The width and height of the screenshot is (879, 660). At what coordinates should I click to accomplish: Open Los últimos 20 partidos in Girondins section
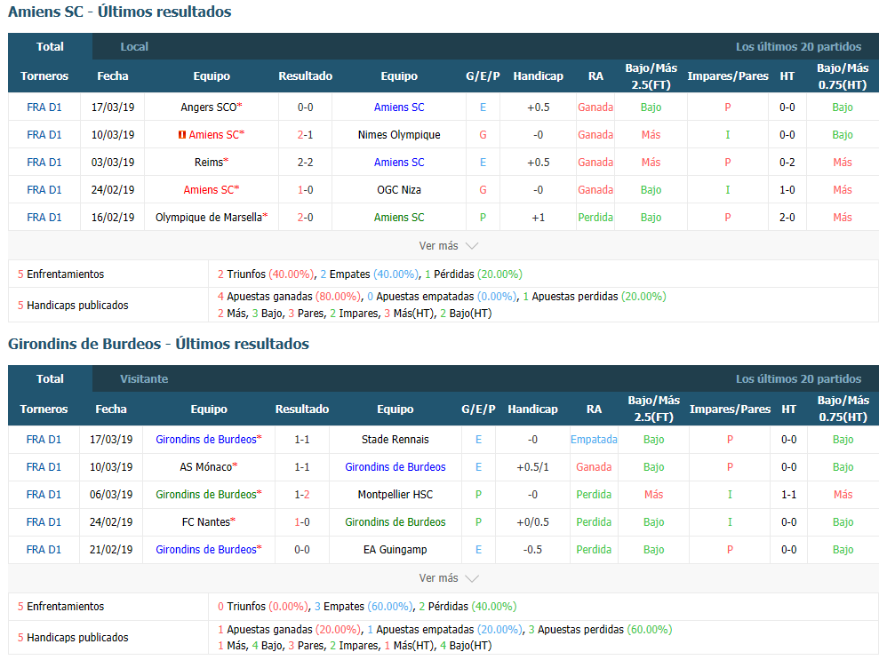tap(798, 378)
